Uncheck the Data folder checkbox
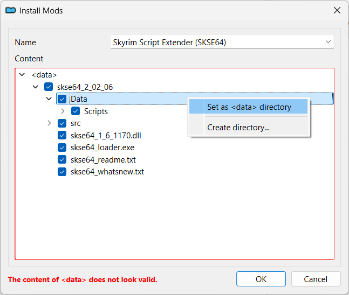This screenshot has width=349, height=295. [x=62, y=99]
